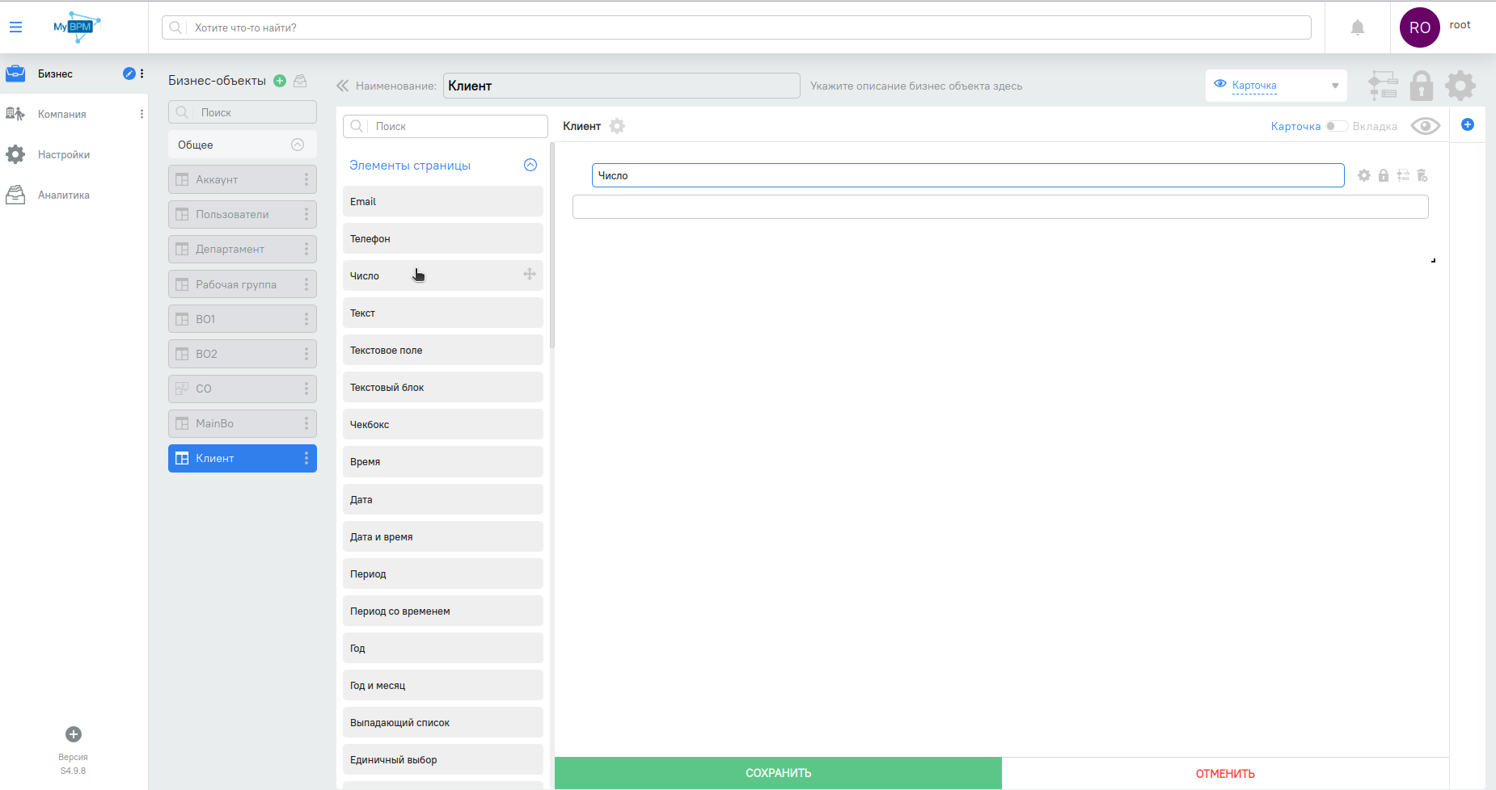Open the Настройки menu section
Image resolution: width=1496 pixels, height=790 pixels.
point(63,154)
